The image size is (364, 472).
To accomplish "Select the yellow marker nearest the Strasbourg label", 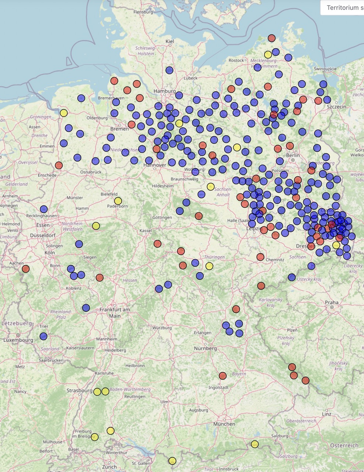I will [x=97, y=392].
